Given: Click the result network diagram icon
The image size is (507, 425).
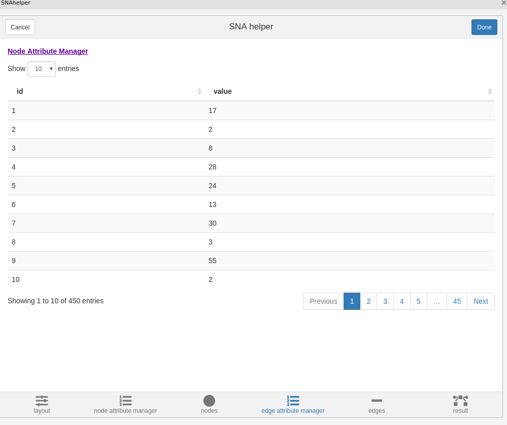Looking at the screenshot, I should (460, 401).
